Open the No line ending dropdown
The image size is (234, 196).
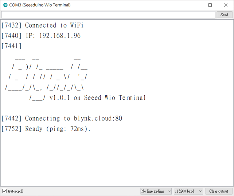156,191
